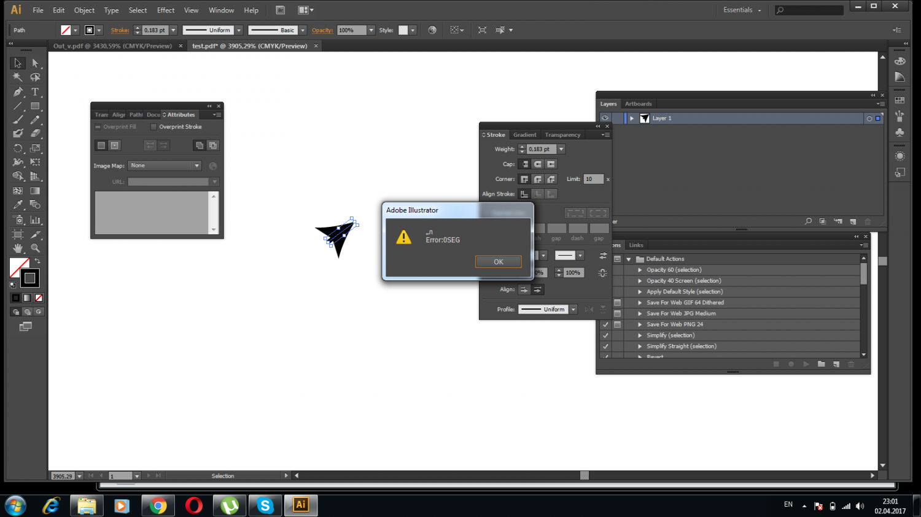Image resolution: width=921 pixels, height=517 pixels.
Task: Click the zoom level field 3905,29
Action: tap(63, 476)
